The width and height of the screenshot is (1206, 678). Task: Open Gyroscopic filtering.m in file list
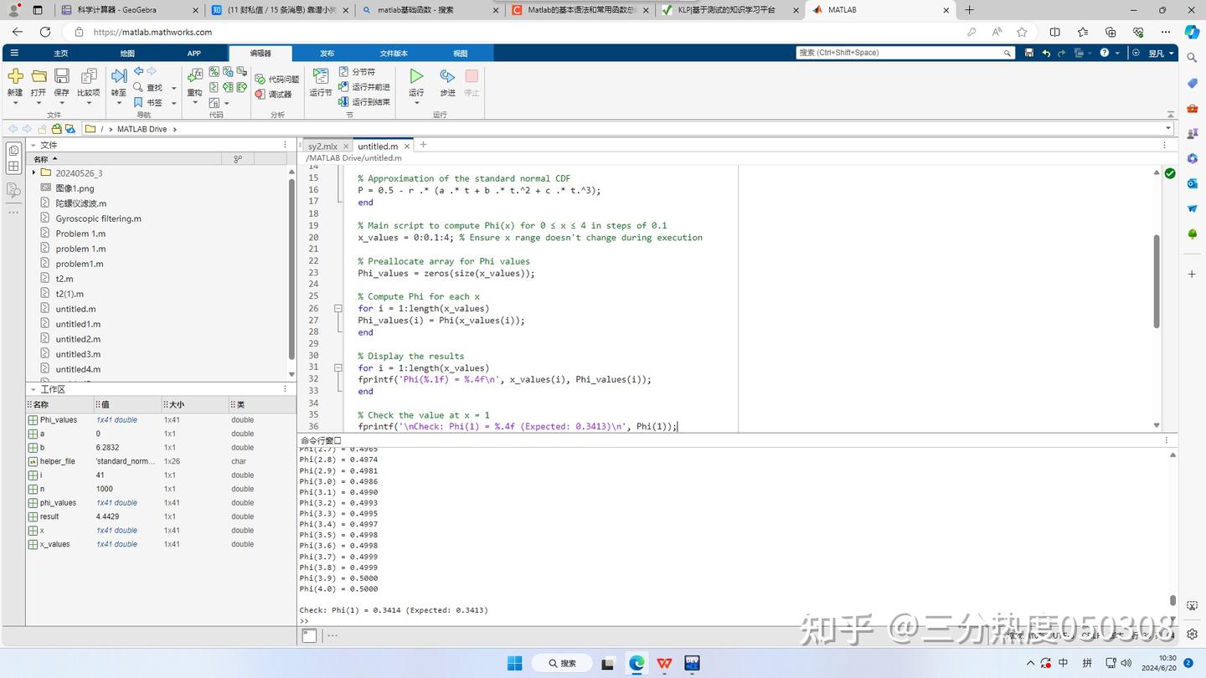(x=98, y=218)
